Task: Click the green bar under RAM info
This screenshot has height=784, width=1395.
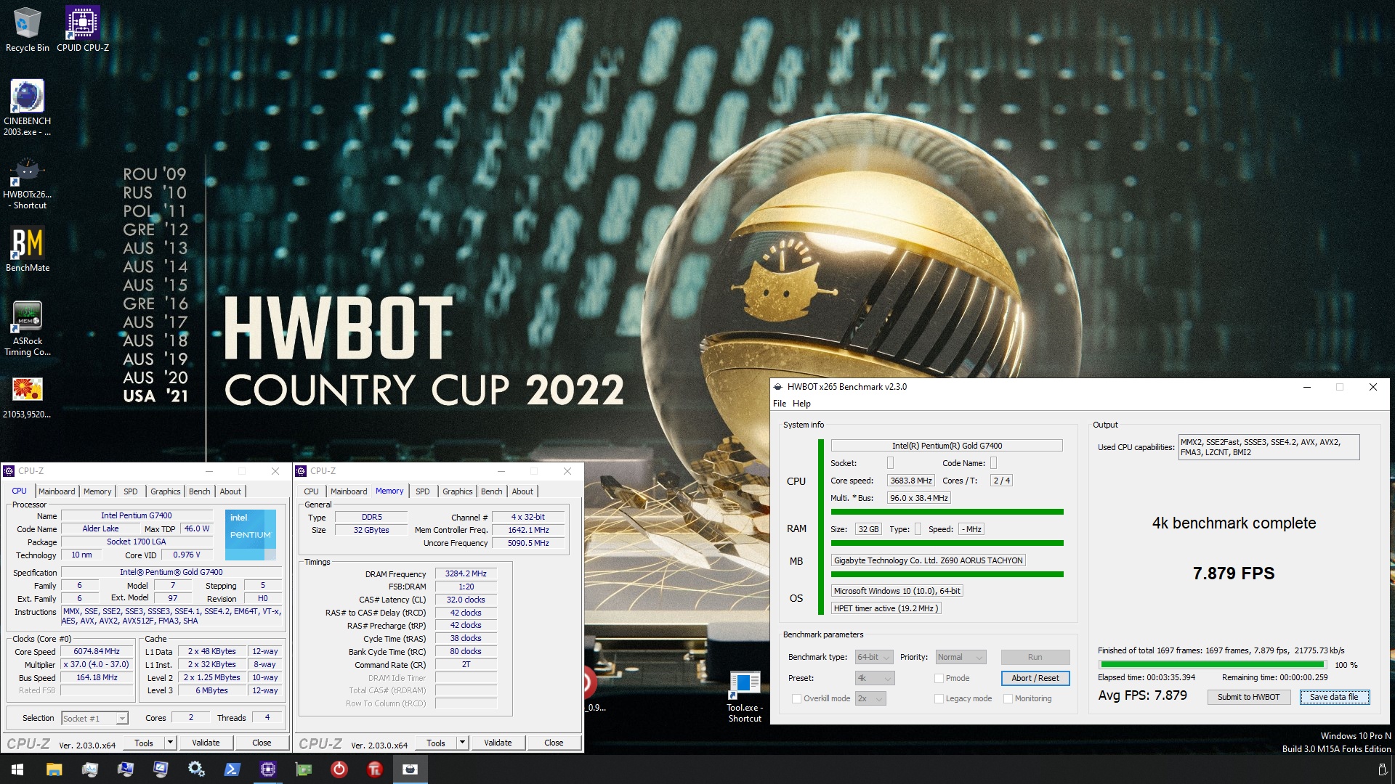Action: click(x=947, y=543)
